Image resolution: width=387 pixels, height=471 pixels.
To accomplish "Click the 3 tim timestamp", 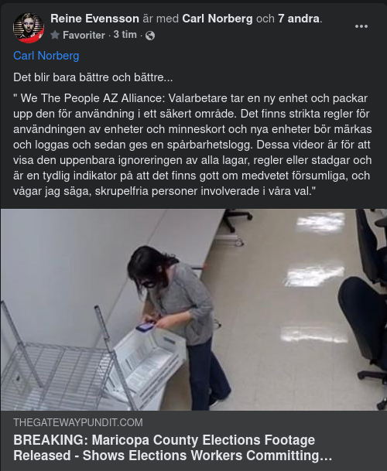I will [125, 35].
